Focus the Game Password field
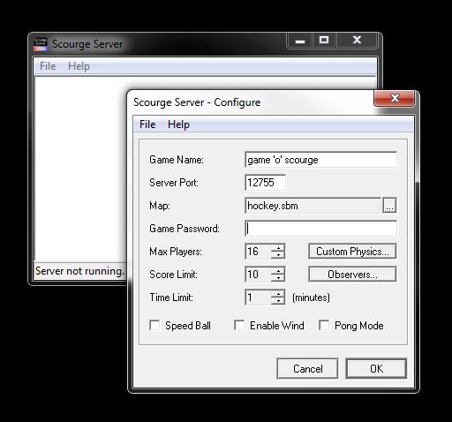The width and height of the screenshot is (452, 422). pos(320,229)
